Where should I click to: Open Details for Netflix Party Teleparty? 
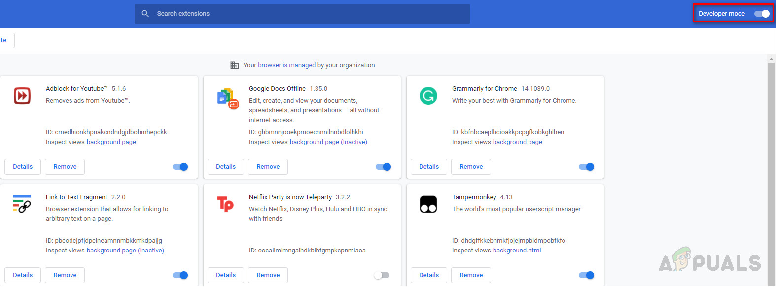[x=226, y=275]
